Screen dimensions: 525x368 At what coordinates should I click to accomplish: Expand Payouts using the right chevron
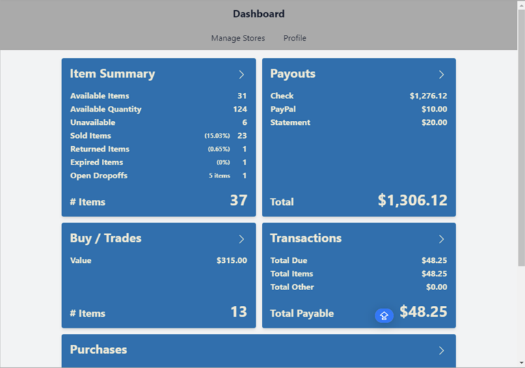(441, 74)
